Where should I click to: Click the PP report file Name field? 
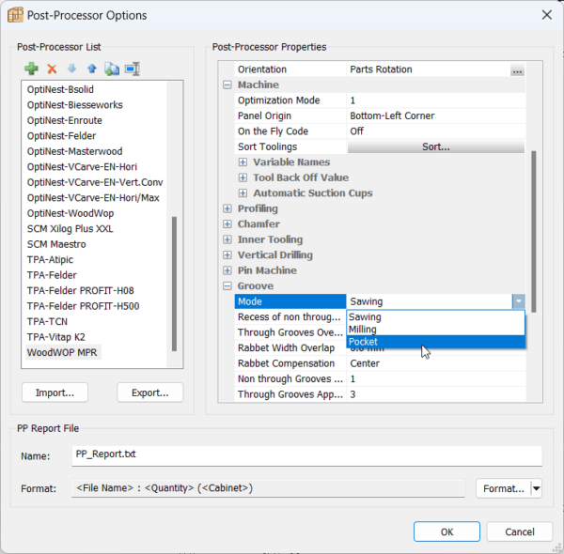[x=306, y=455]
